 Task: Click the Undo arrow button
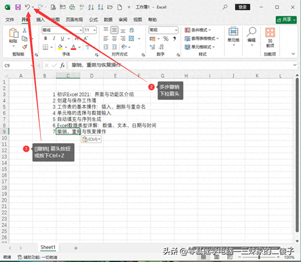[27, 8]
